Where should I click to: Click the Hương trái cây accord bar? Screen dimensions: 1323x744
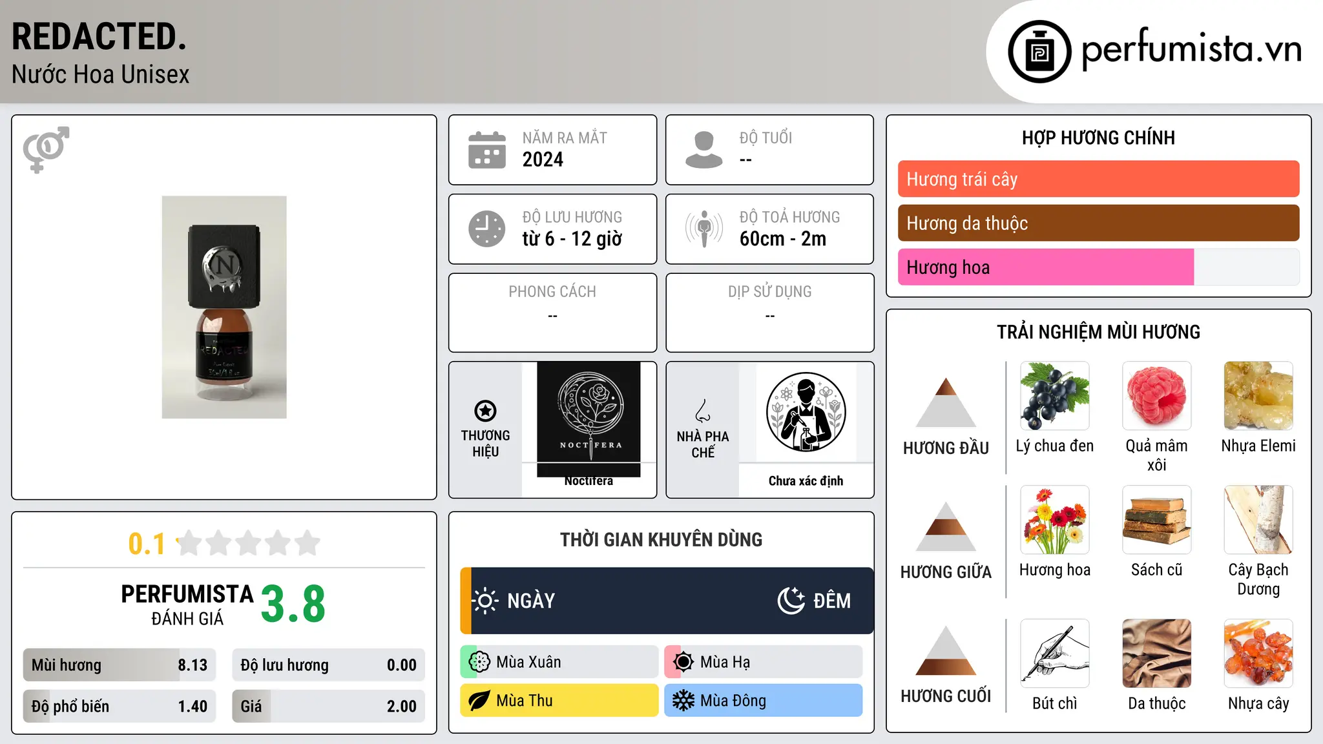[1098, 179]
